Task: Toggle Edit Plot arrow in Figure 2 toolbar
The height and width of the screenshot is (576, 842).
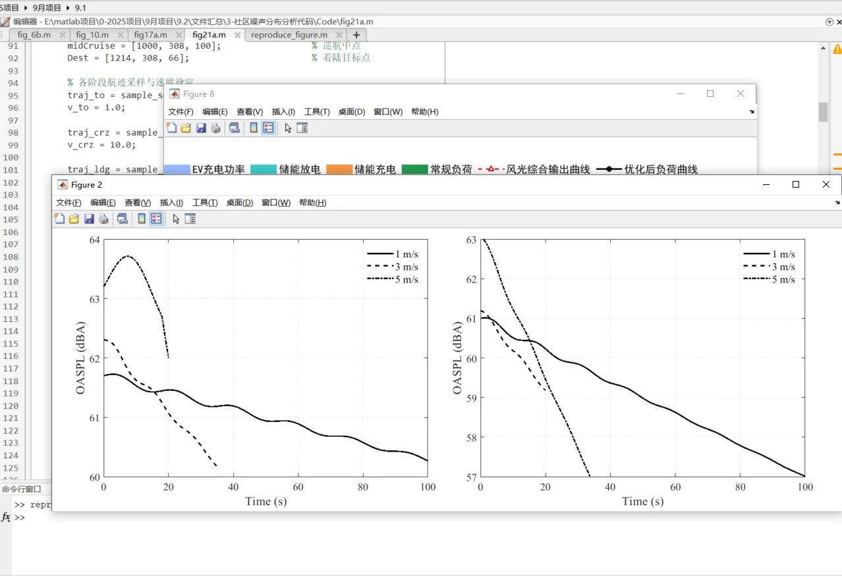Action: 176,219
